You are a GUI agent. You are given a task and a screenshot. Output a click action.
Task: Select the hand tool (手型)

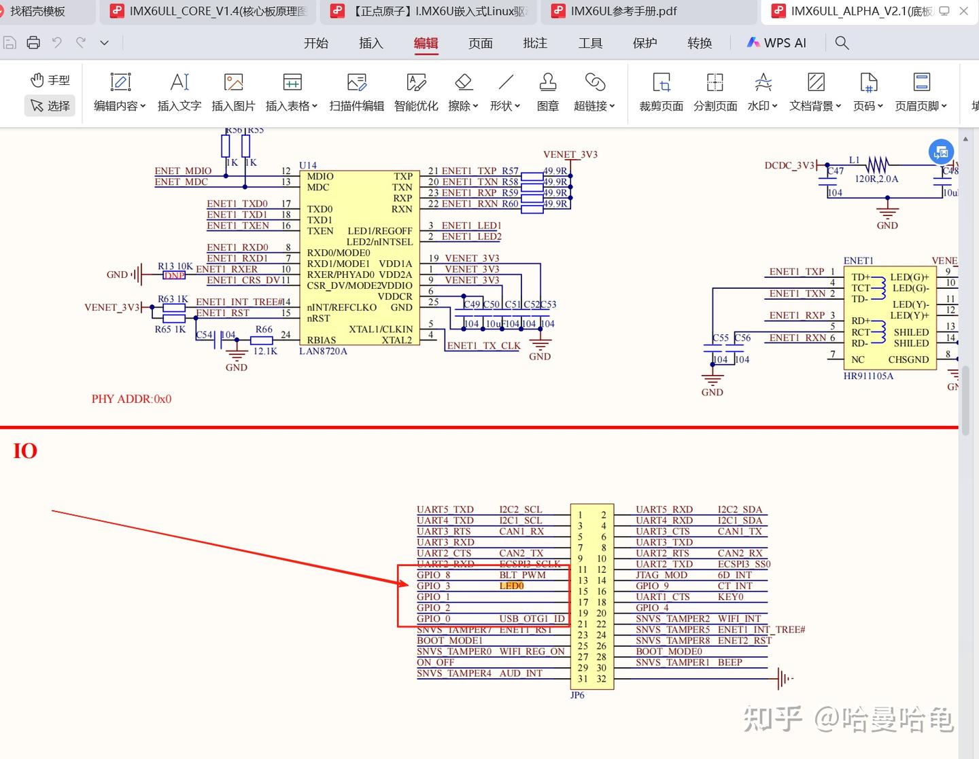(x=49, y=80)
